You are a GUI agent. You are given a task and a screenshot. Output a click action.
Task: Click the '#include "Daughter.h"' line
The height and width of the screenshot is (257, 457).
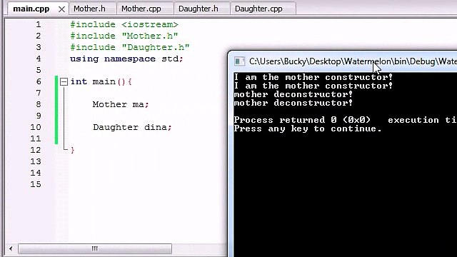130,47
